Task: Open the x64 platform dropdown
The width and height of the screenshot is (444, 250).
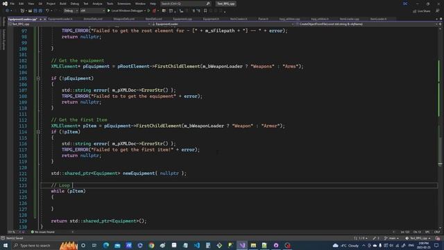Action: click(92, 11)
